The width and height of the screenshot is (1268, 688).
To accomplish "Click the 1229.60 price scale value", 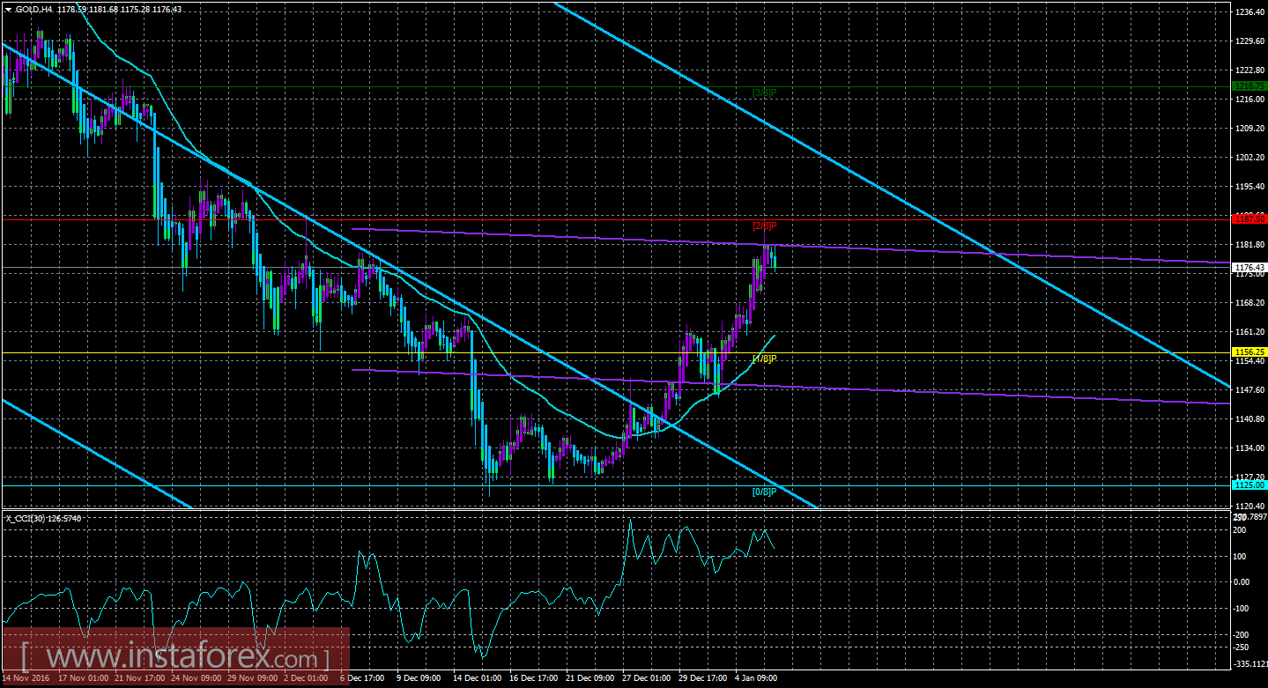I will (1250, 41).
